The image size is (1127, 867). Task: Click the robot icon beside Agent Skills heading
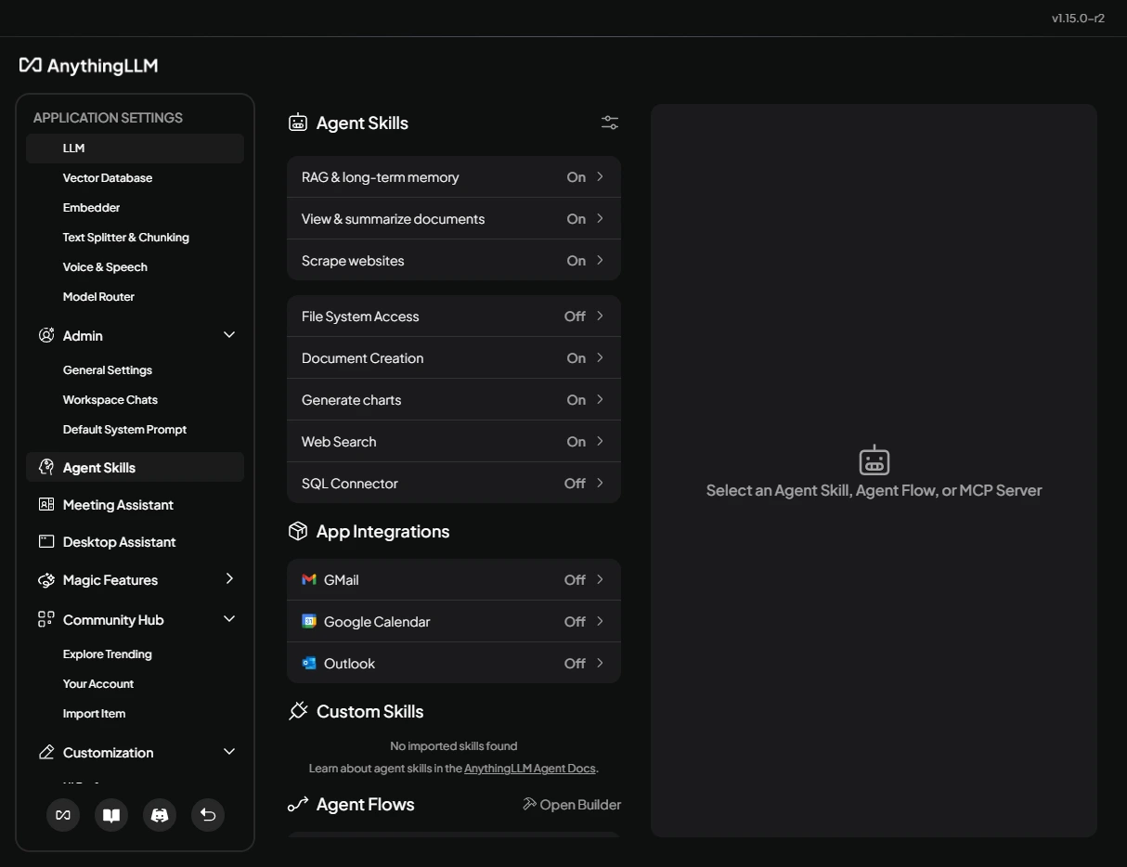point(298,123)
